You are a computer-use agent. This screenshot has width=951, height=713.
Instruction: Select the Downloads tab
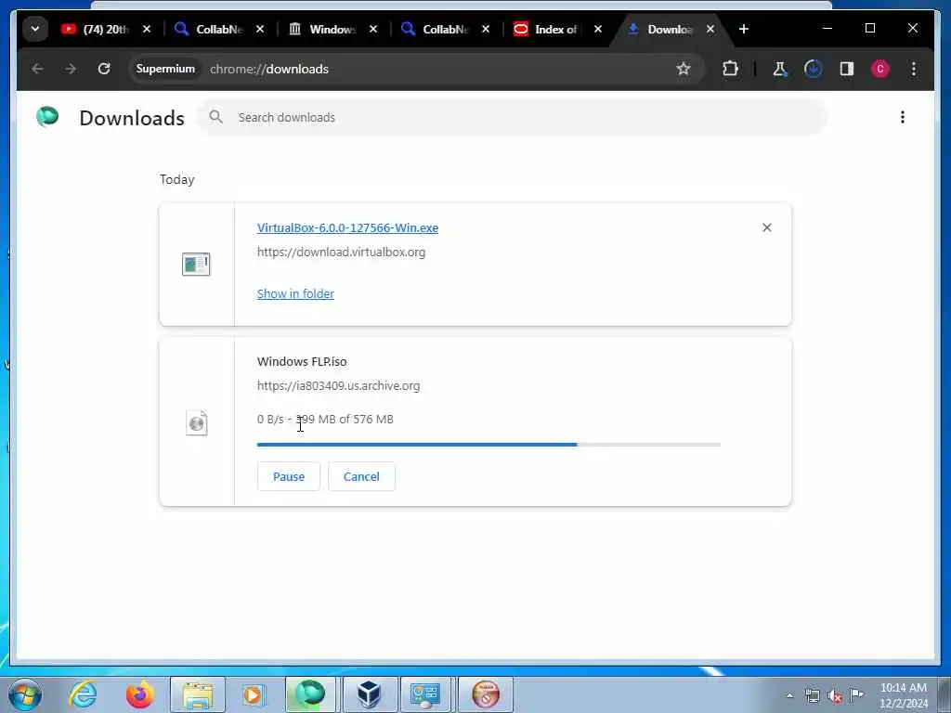click(661, 29)
